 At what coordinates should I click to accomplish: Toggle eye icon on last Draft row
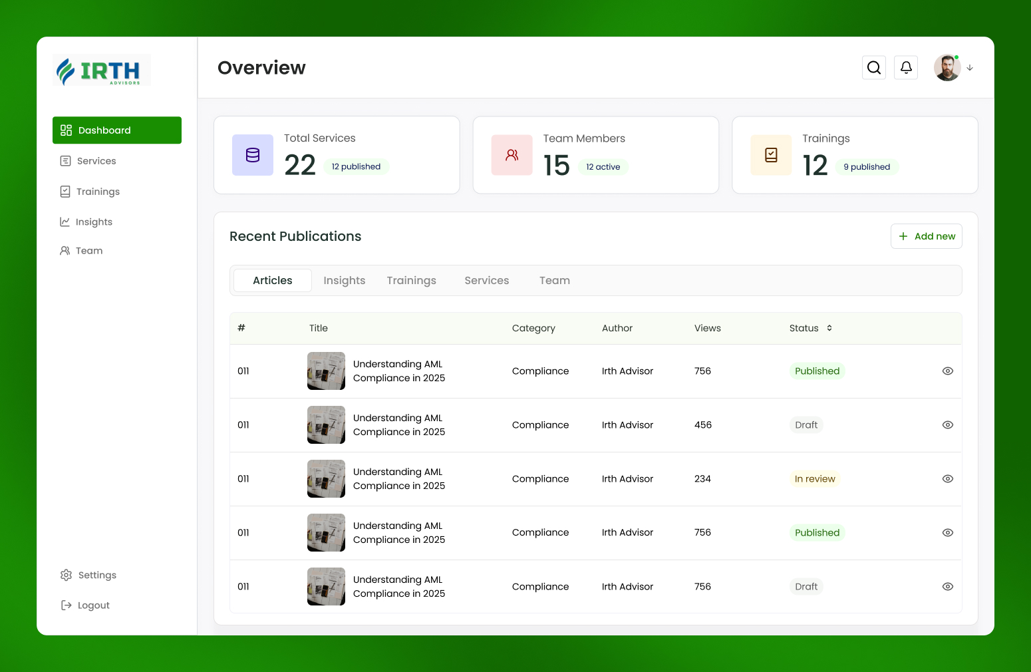947,587
